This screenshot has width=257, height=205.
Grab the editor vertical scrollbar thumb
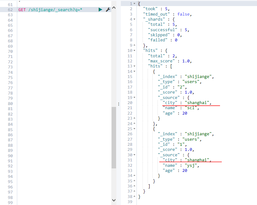[114, 138]
